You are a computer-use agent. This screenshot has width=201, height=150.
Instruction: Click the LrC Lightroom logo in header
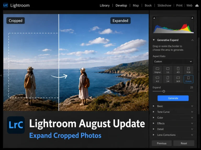(5, 5)
